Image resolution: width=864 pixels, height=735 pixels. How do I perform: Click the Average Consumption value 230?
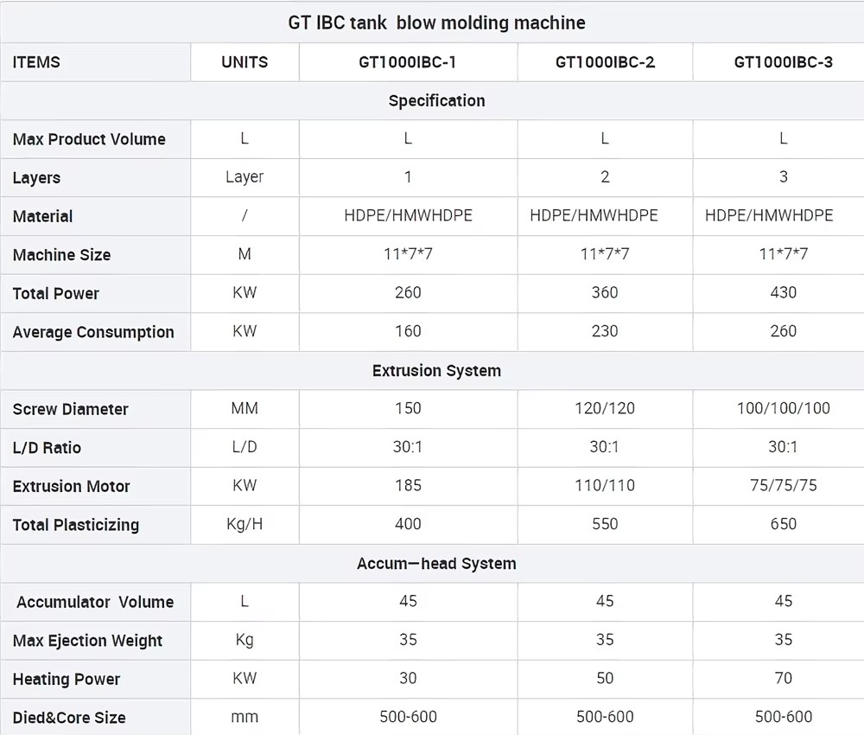click(x=605, y=331)
